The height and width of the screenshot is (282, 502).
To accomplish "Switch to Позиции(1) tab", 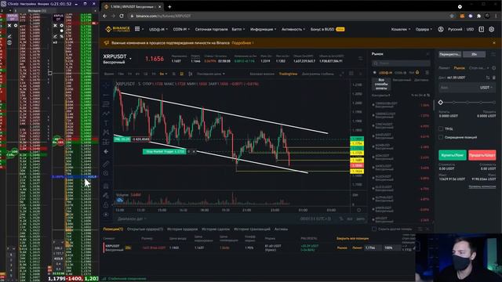I will [113, 229].
